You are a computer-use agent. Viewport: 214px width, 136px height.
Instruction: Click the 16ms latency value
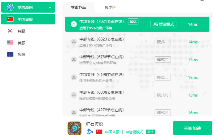tap(193, 113)
